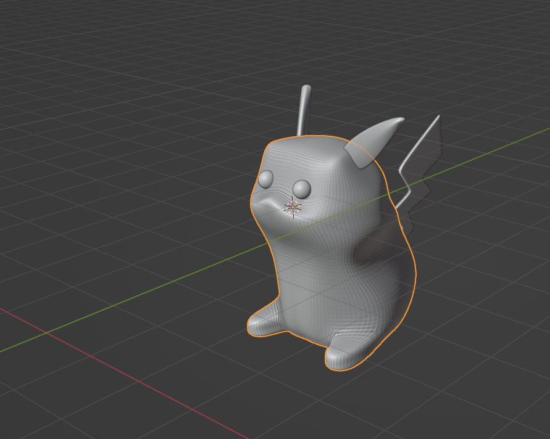
Task: Click the 3D cursor on the face
Action: pyautogui.click(x=293, y=207)
